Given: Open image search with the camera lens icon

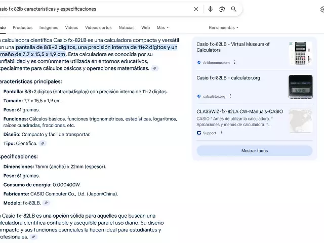Looking at the screenshot, I should [222, 9].
